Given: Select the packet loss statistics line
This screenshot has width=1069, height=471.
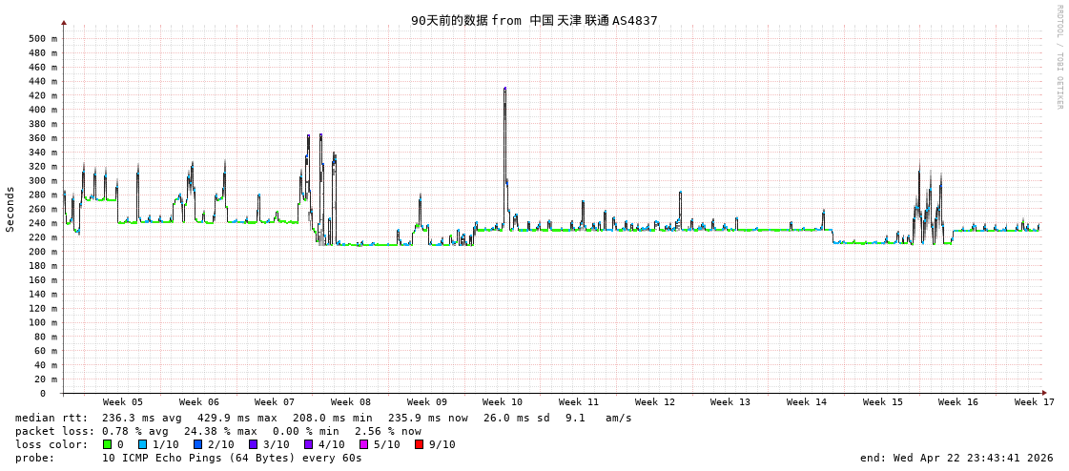Looking at the screenshot, I should (x=218, y=431).
